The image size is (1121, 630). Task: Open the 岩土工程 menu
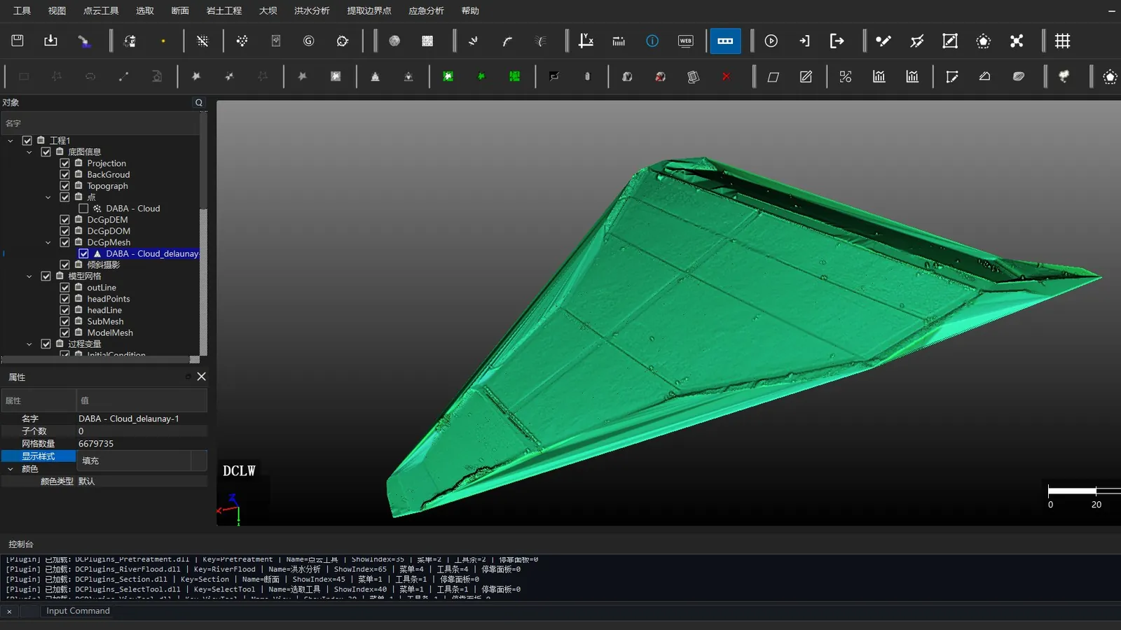[224, 10]
